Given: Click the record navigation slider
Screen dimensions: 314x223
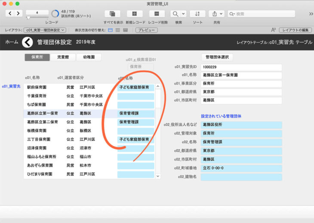Looking at the screenshot, I should point(29,18).
